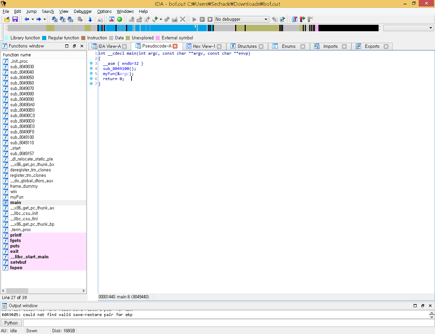Click the Open file toolbar icon
This screenshot has width=435, height=334.
point(7,19)
